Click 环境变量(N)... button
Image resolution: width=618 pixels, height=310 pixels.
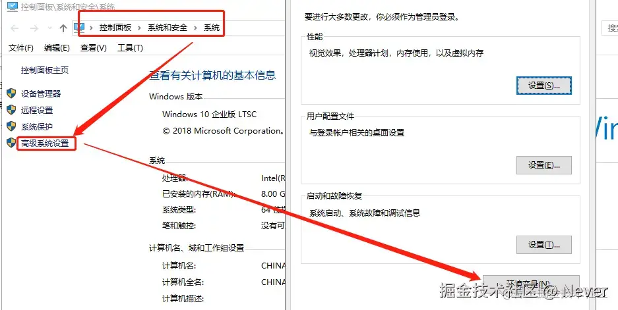(531, 283)
